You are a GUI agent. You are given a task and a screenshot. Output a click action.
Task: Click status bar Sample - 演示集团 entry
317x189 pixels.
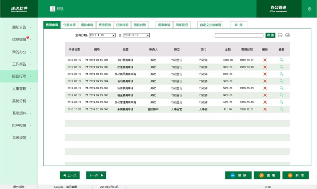(65, 187)
